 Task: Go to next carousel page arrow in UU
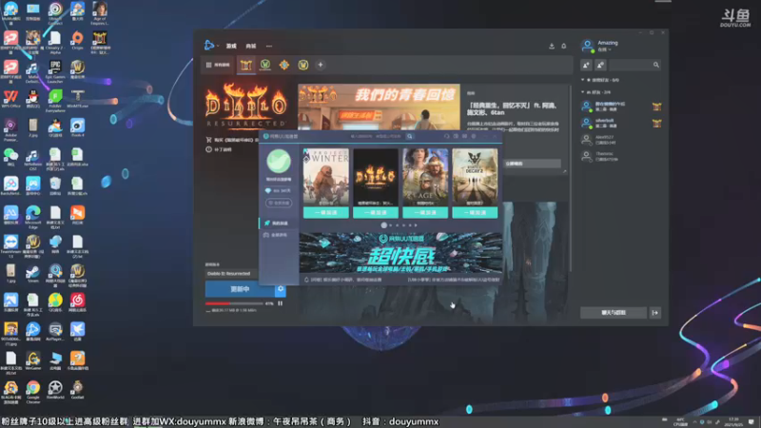point(416,225)
